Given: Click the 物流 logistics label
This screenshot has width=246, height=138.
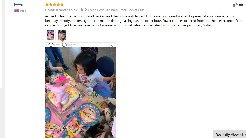Looking at the screenshot, I should tap(84, 10).
